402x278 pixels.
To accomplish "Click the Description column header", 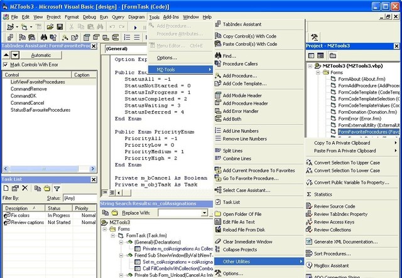I will tap(24, 208).
